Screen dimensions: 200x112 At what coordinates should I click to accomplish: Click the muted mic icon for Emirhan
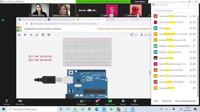pyautogui.click(x=194, y=40)
